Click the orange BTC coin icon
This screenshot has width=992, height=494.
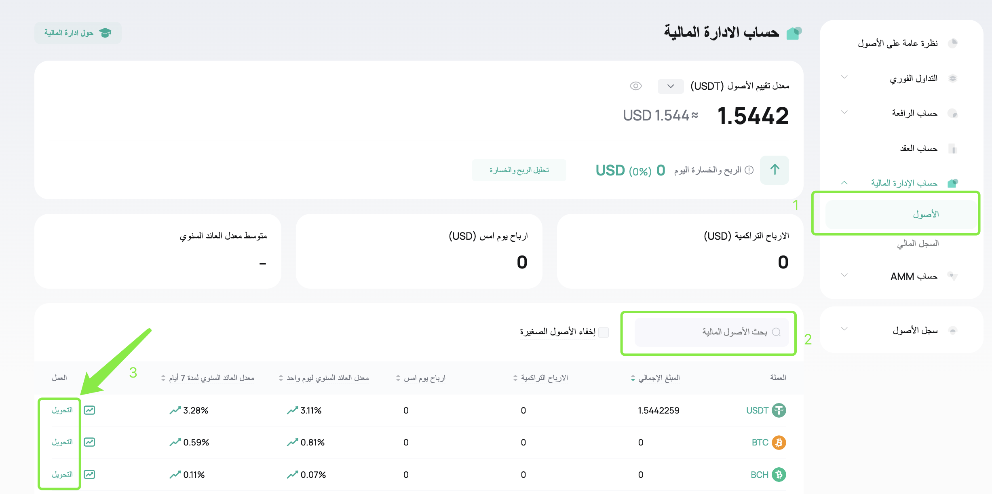click(779, 442)
